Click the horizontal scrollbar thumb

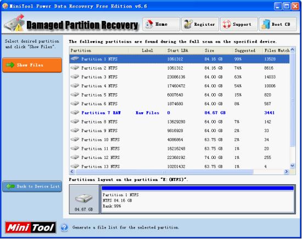[x=164, y=172]
